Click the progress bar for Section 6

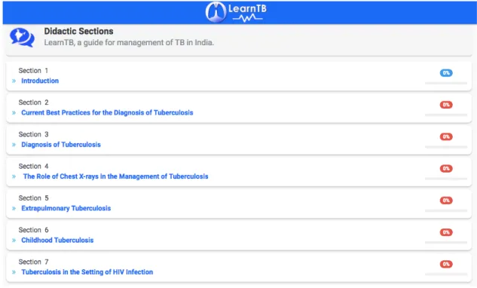point(446,243)
